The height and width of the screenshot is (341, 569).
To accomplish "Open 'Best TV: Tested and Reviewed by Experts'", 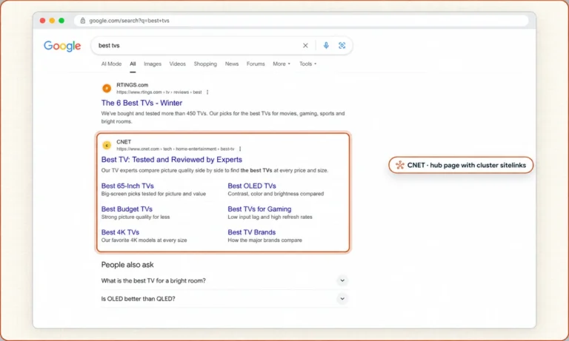I will pyautogui.click(x=172, y=160).
